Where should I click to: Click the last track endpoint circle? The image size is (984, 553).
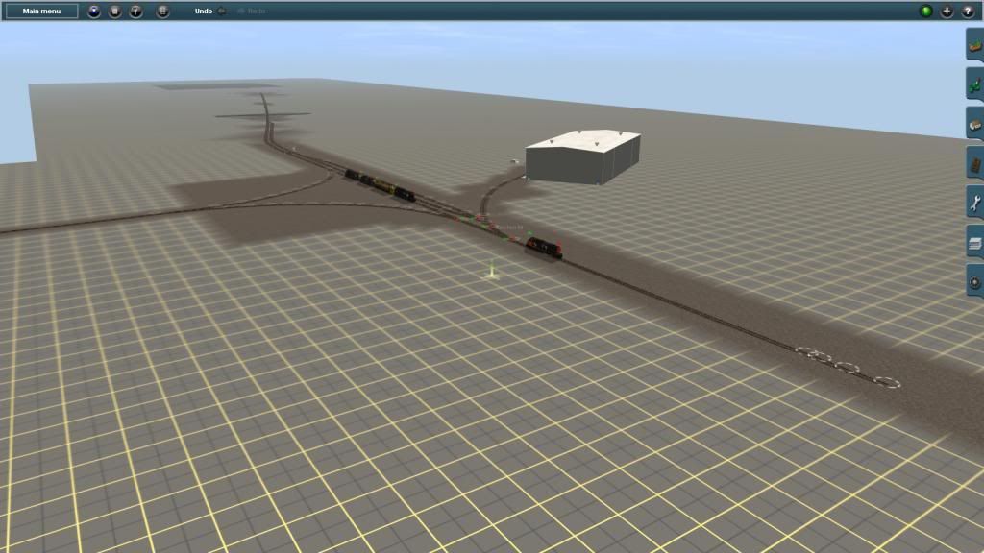884,382
